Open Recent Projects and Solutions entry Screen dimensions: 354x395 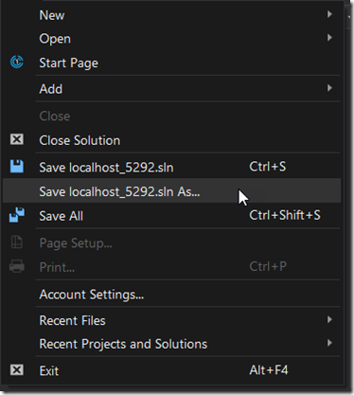(172, 344)
